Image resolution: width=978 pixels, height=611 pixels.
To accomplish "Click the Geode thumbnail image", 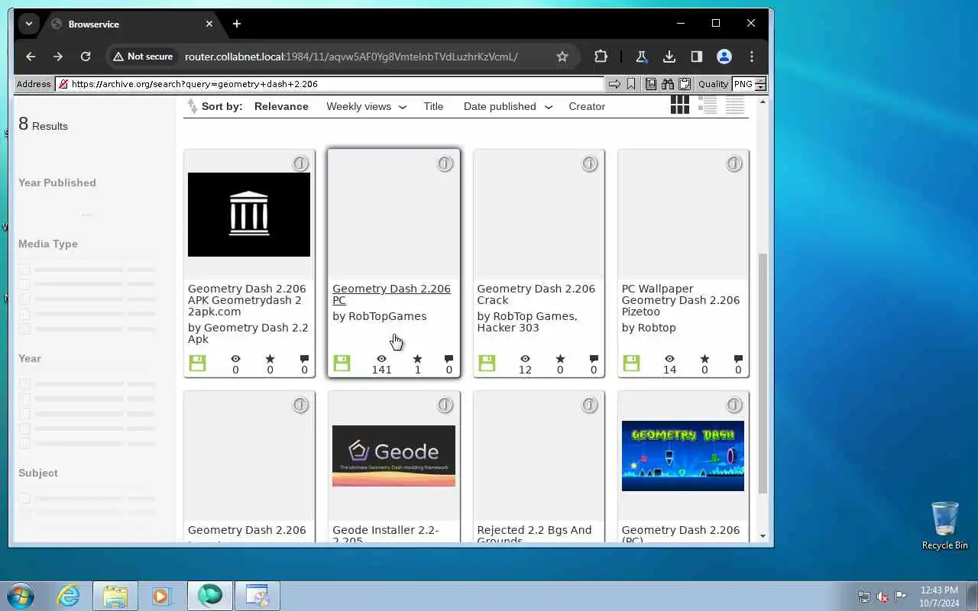I will [x=393, y=456].
